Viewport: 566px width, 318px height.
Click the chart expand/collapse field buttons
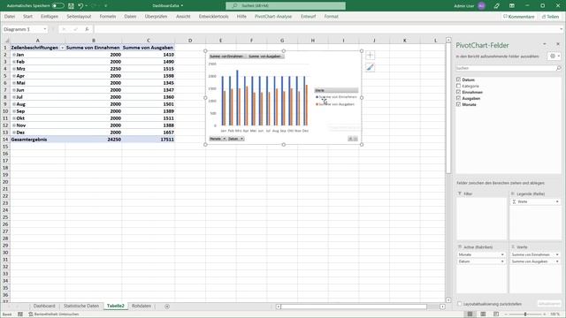click(x=353, y=139)
